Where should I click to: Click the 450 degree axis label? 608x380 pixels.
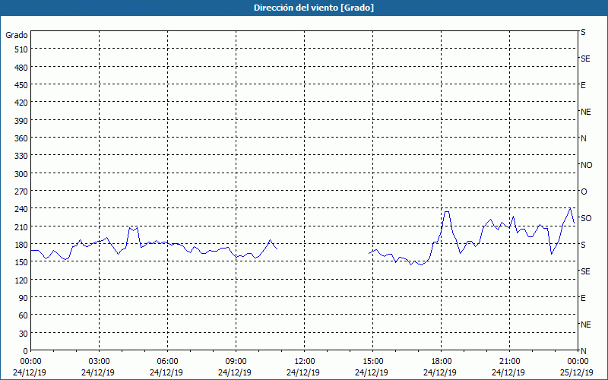click(21, 85)
